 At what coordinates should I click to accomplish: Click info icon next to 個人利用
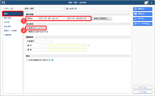click(x=75, y=9)
